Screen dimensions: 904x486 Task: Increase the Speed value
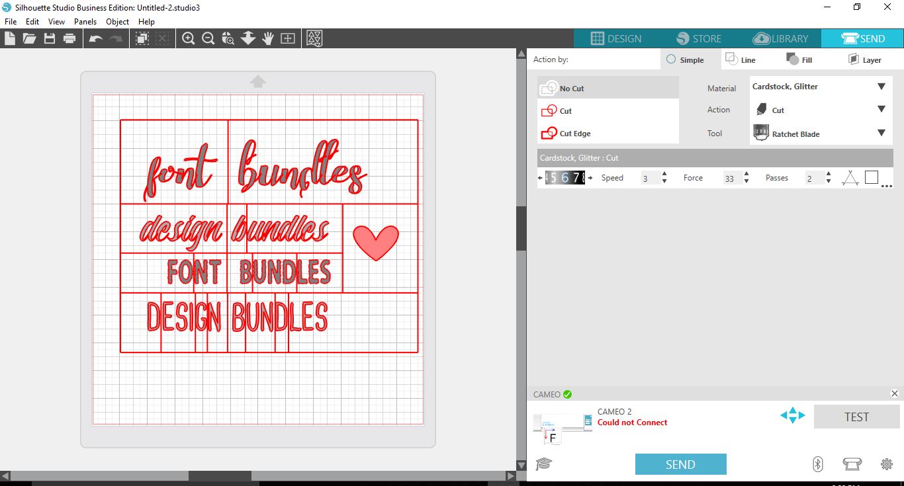tap(664, 174)
